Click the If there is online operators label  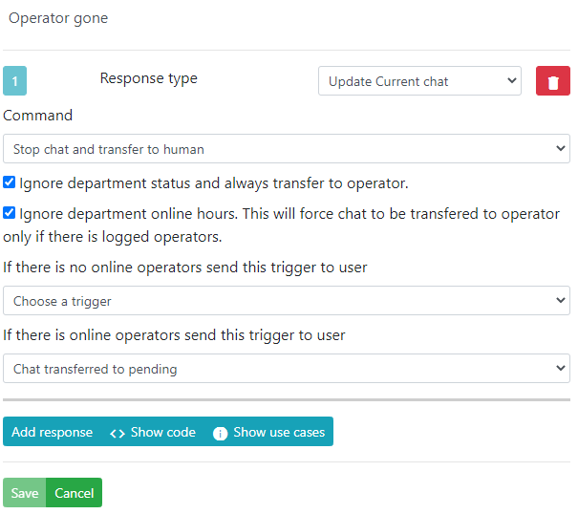[174, 335]
